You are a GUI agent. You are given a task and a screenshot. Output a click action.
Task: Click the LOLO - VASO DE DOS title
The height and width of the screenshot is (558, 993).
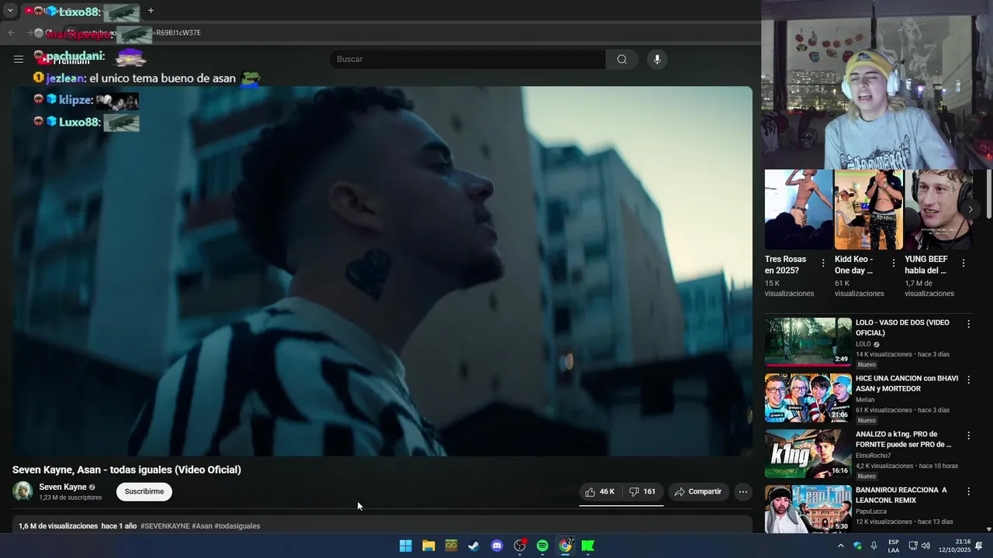pyautogui.click(x=902, y=328)
